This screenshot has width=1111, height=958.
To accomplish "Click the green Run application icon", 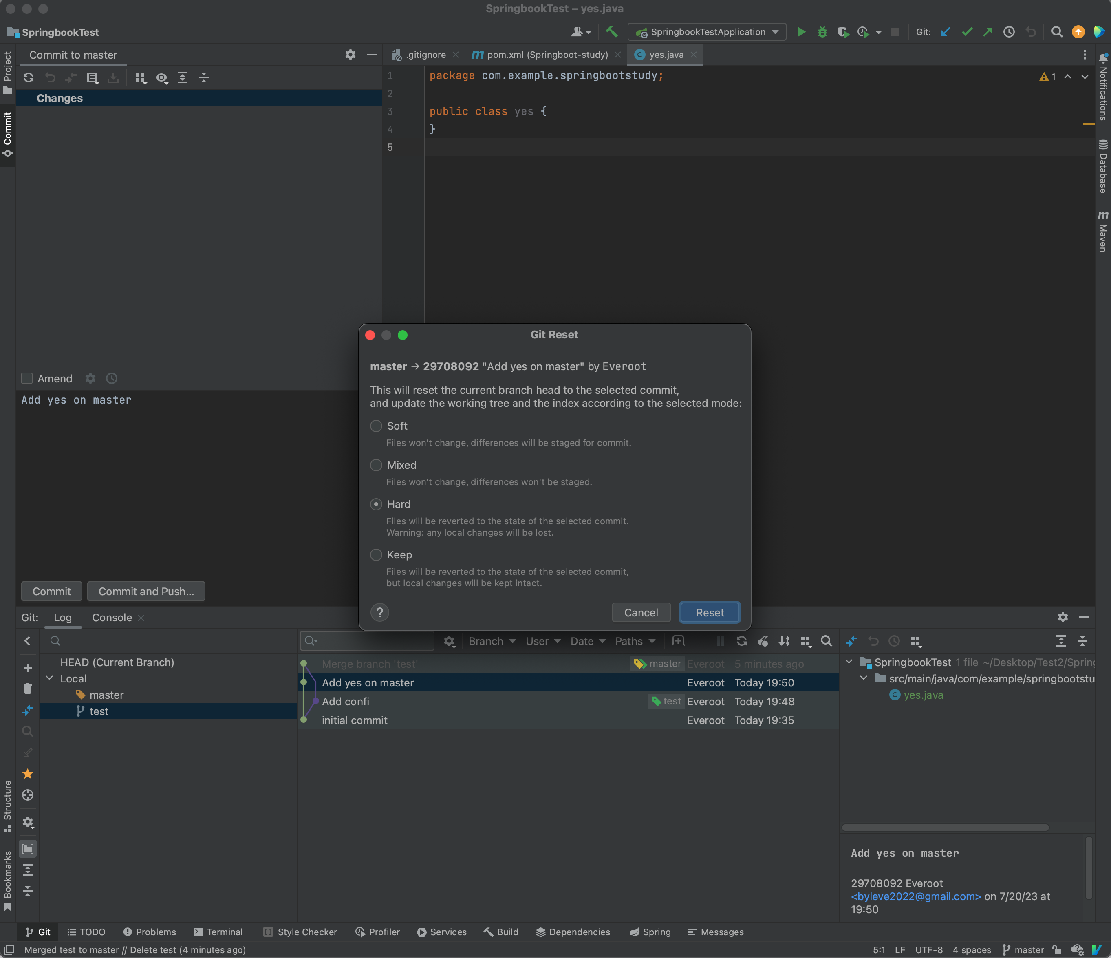I will pos(801,32).
